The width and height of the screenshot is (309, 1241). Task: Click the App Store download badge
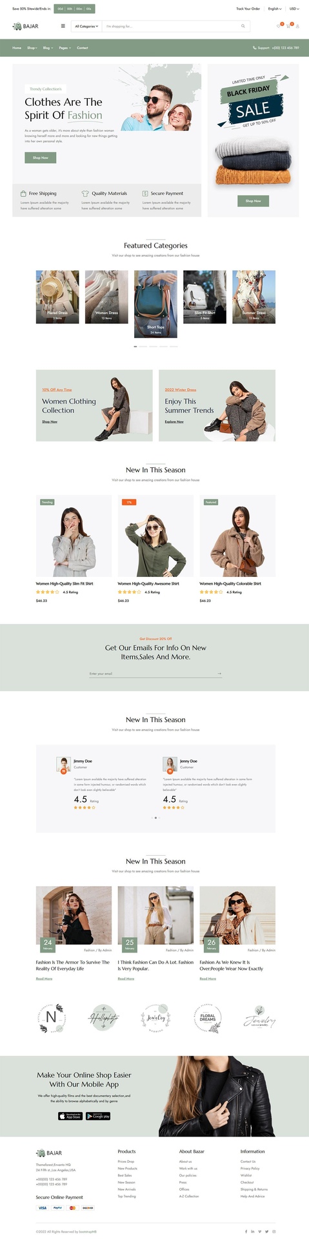[71, 1116]
